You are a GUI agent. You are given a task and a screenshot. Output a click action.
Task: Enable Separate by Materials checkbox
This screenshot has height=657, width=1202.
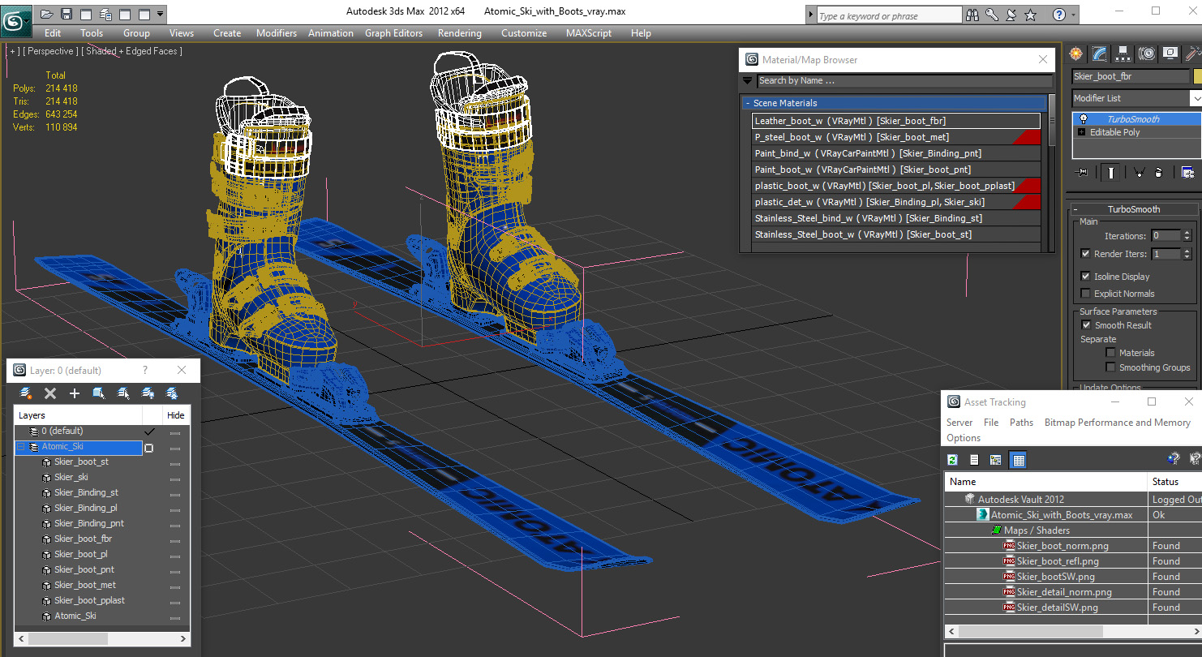(1111, 353)
